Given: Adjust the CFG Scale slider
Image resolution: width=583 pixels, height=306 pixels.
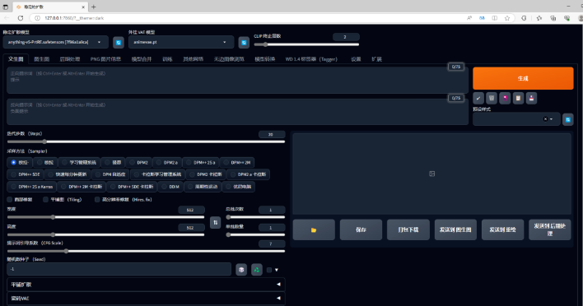Looking at the screenshot, I should pos(146,251).
